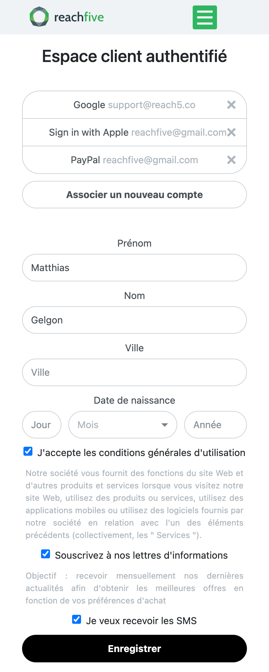Screen dimensions: 269x672
Task: Click the PayPal reachfive@gmail.com account row
Action: coord(134,160)
